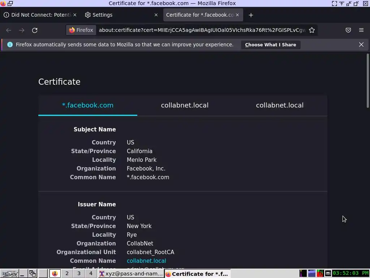370x278 pixels.
Task: Click the Firefox identity badge in URL bar
Action: 81,30
